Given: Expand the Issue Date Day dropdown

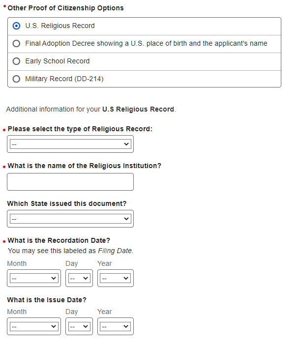Looking at the screenshot, I should [x=78, y=326].
